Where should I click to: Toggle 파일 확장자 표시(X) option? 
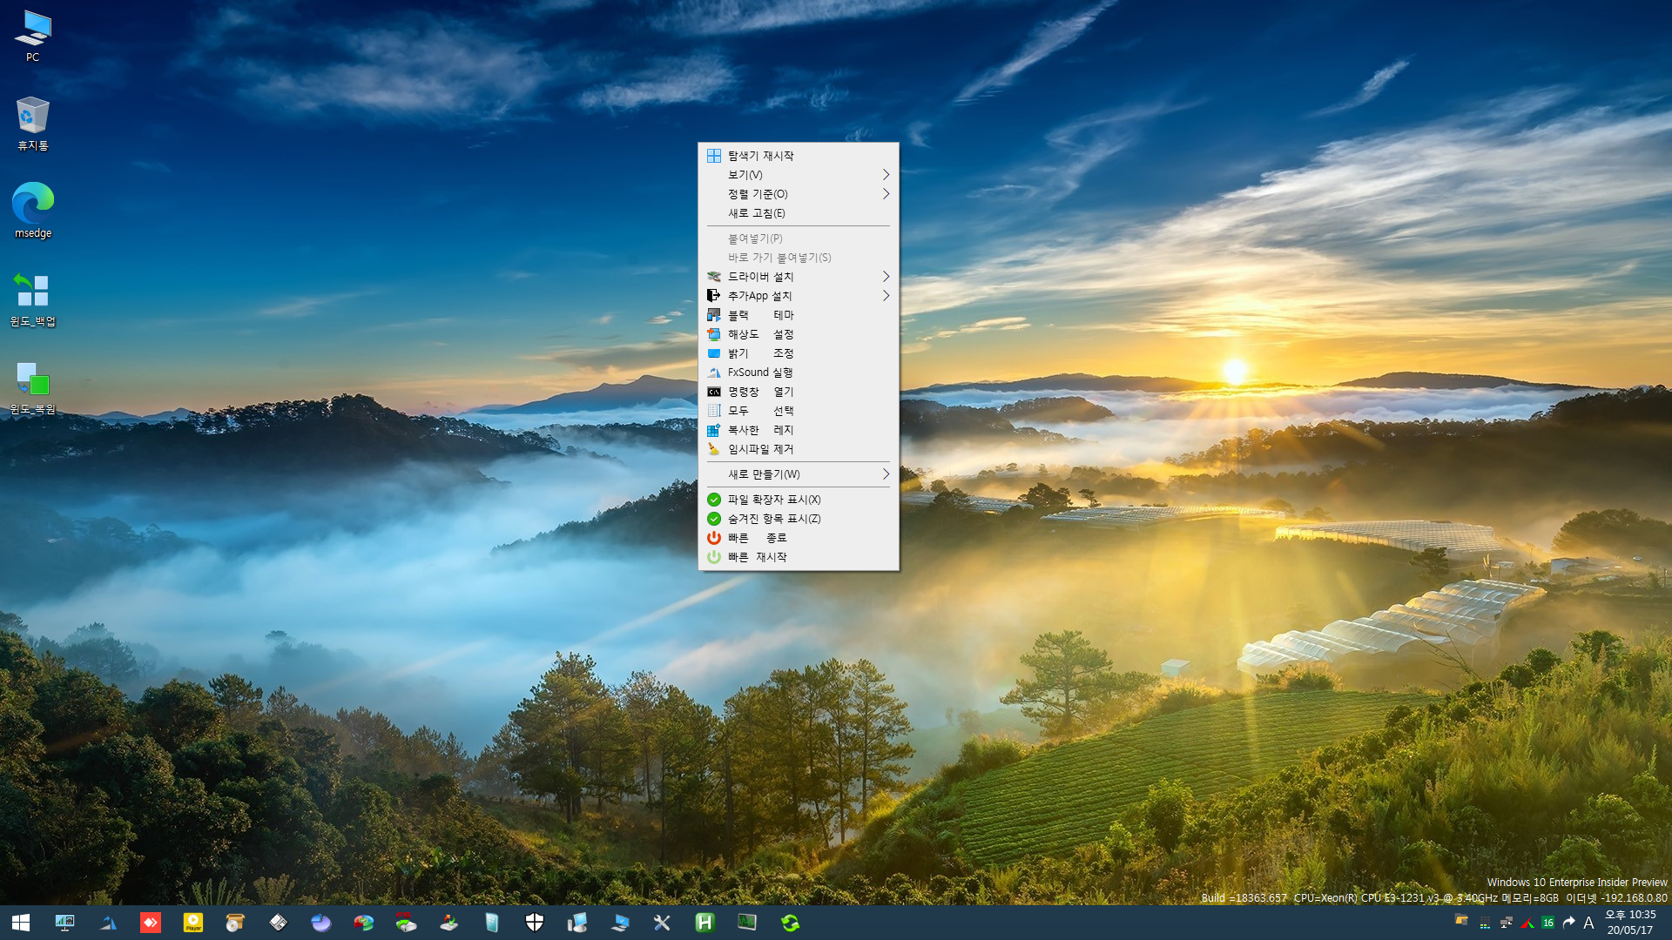[x=799, y=500]
